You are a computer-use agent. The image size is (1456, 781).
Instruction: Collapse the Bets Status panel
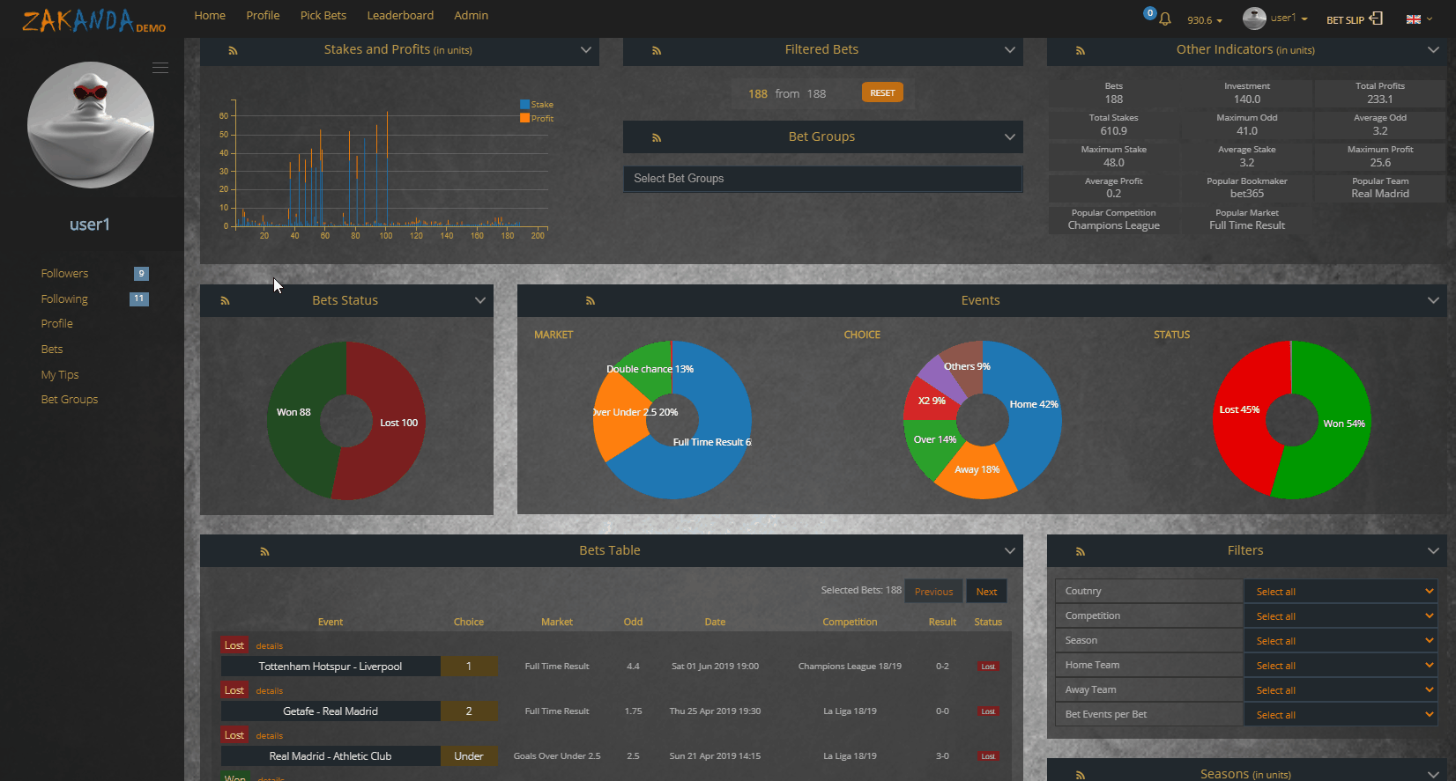(480, 300)
